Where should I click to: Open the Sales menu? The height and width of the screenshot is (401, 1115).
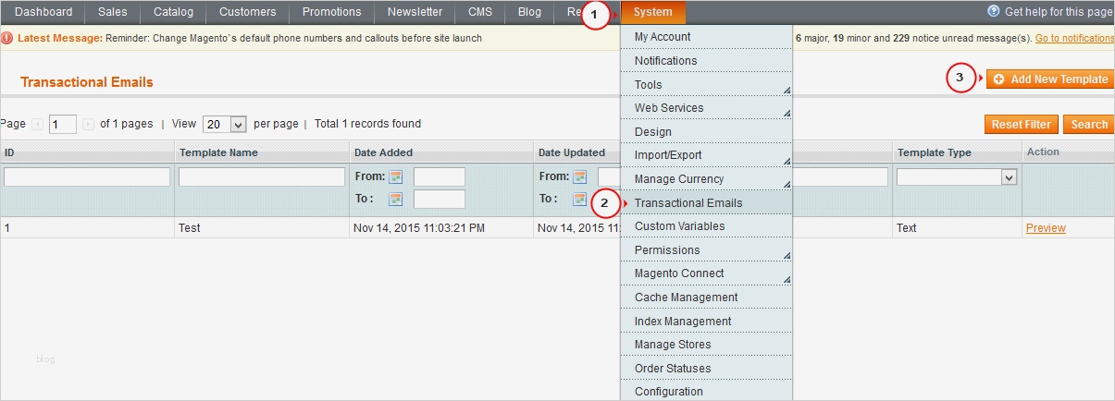(113, 12)
